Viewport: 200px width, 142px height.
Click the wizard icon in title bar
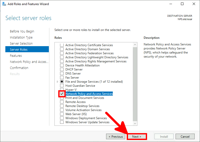click(x=4, y=4)
